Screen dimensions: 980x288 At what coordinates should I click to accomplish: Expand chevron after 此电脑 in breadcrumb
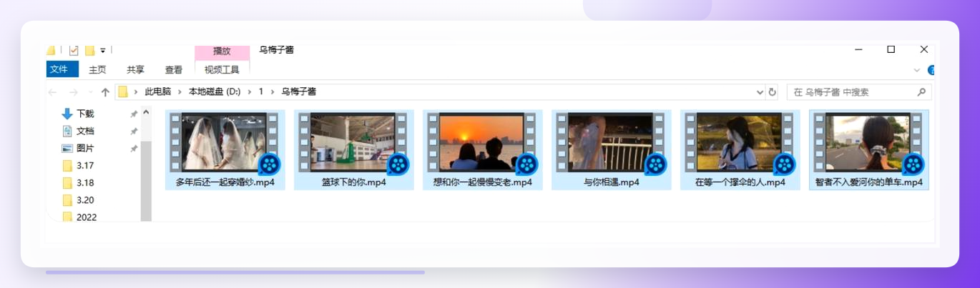[x=180, y=92]
